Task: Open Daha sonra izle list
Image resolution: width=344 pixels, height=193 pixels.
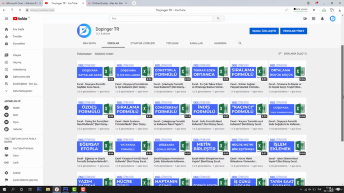Action: click(x=21, y=77)
